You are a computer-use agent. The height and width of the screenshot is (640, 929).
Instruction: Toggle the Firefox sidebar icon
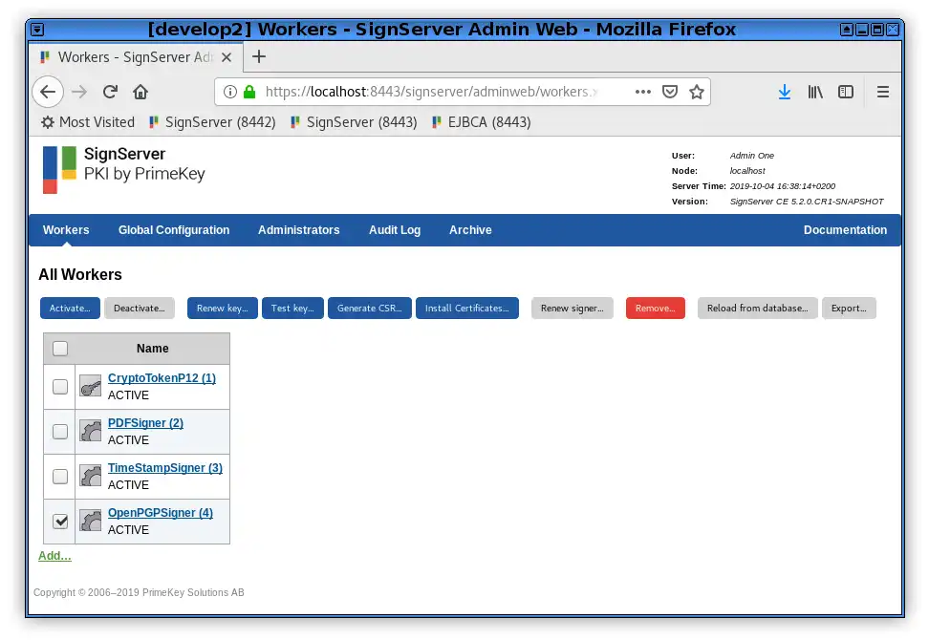(846, 92)
